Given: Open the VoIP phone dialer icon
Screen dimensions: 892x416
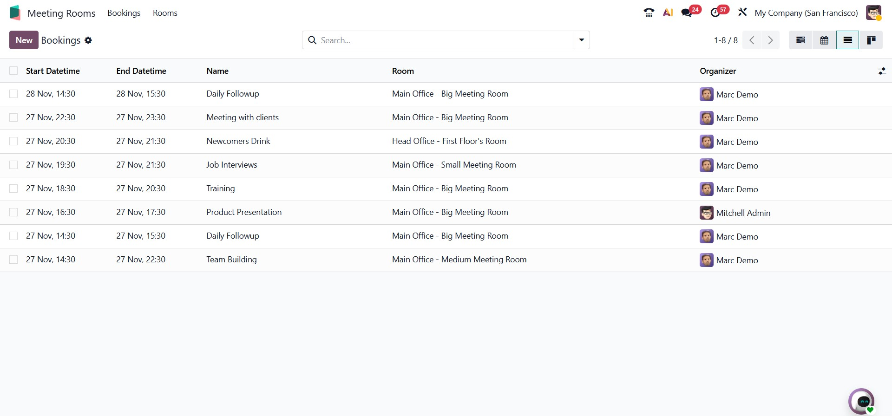Looking at the screenshot, I should click(649, 13).
